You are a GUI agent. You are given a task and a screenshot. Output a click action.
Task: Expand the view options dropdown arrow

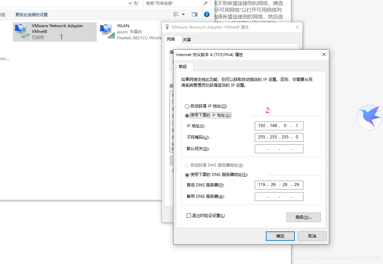pyautogui.click(x=183, y=14)
